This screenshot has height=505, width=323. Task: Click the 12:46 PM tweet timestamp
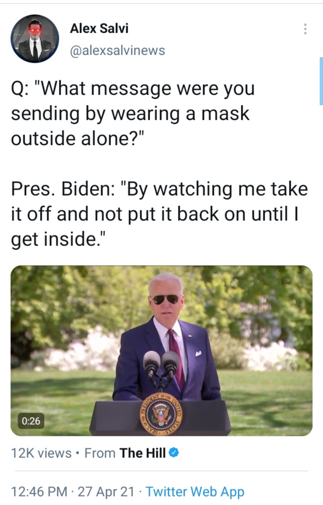pyautogui.click(x=39, y=492)
